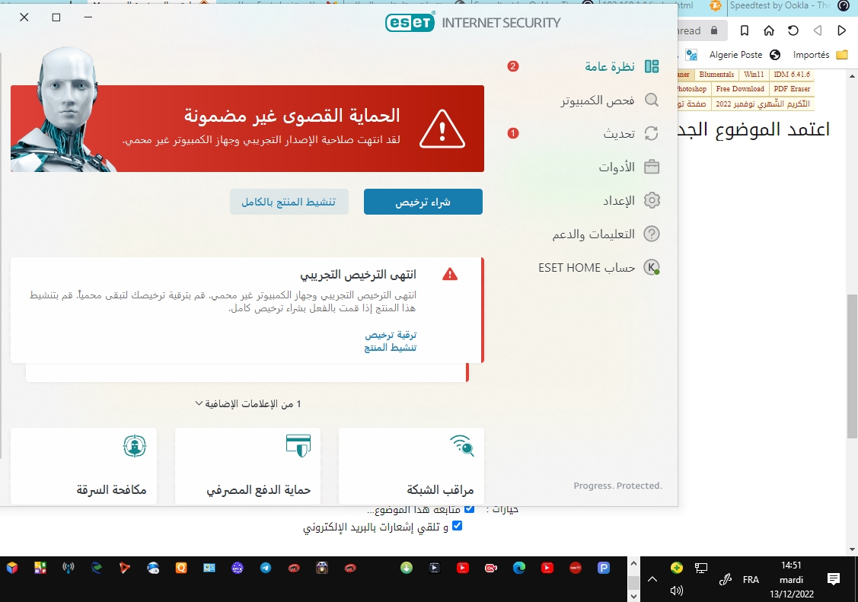Click the فحص الكمبيوتر magnifier icon
This screenshot has height=602, width=858.
click(652, 100)
